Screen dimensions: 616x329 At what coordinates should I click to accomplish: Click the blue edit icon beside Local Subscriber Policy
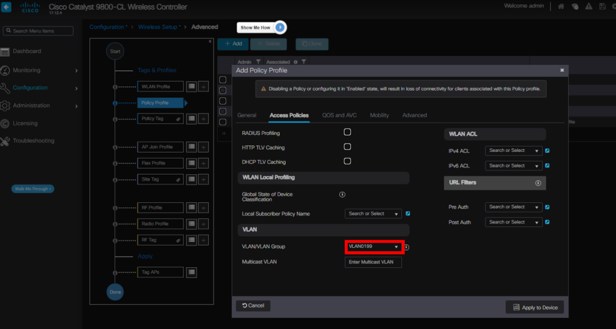click(x=408, y=214)
